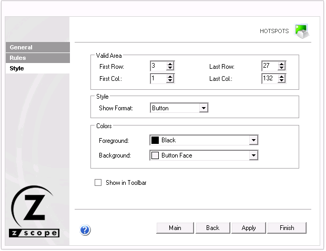Viewport: 326px width, 251px height.
Task: Click the green Hotspots icon in header
Action: click(301, 31)
